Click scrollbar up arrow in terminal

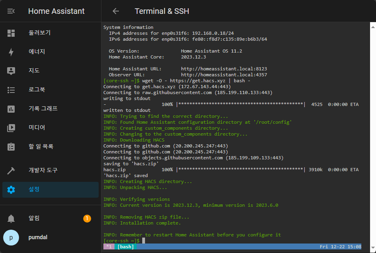373,27
